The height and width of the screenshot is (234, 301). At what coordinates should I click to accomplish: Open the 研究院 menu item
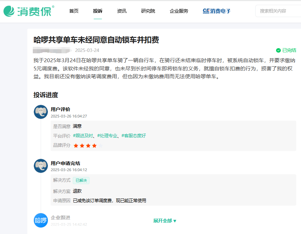pos(148,11)
